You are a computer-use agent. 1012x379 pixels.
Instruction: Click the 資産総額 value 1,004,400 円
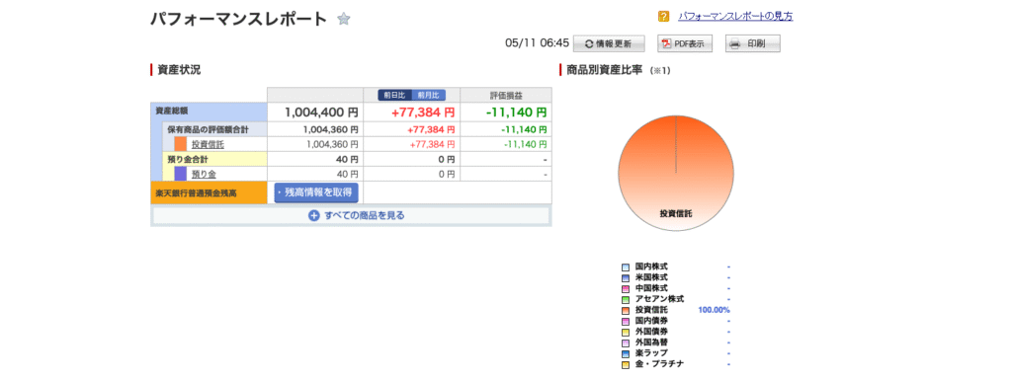321,113
